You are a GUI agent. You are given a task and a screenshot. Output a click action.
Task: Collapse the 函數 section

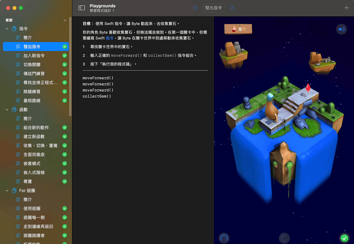6,109
